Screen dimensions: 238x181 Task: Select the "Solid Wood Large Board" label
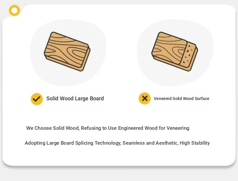[75, 99]
